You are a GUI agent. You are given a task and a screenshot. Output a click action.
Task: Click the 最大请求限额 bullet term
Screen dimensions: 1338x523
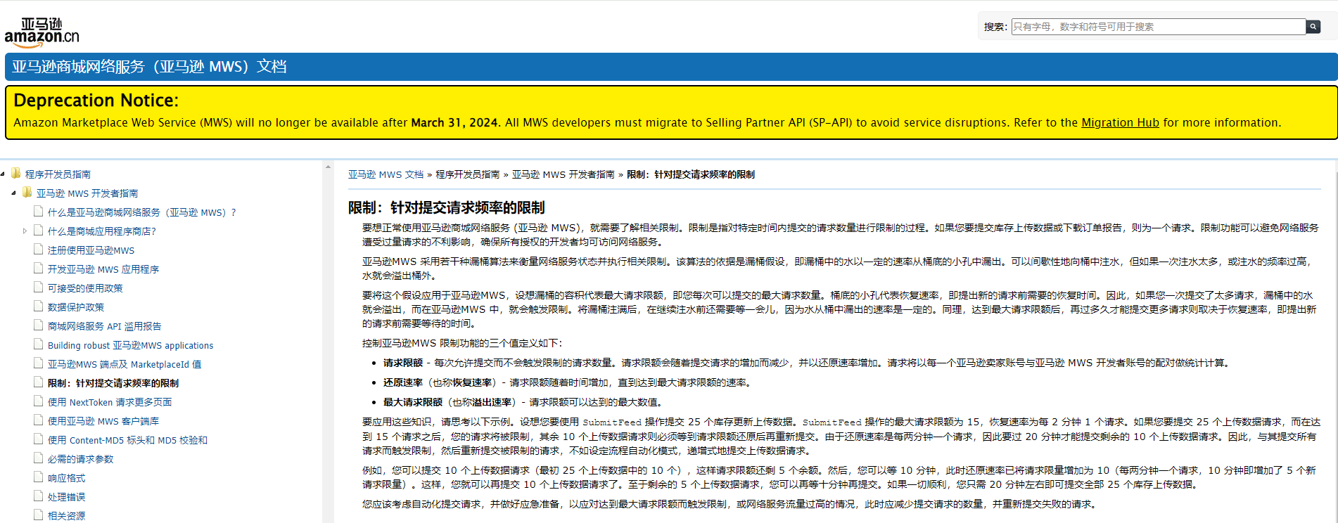point(413,402)
